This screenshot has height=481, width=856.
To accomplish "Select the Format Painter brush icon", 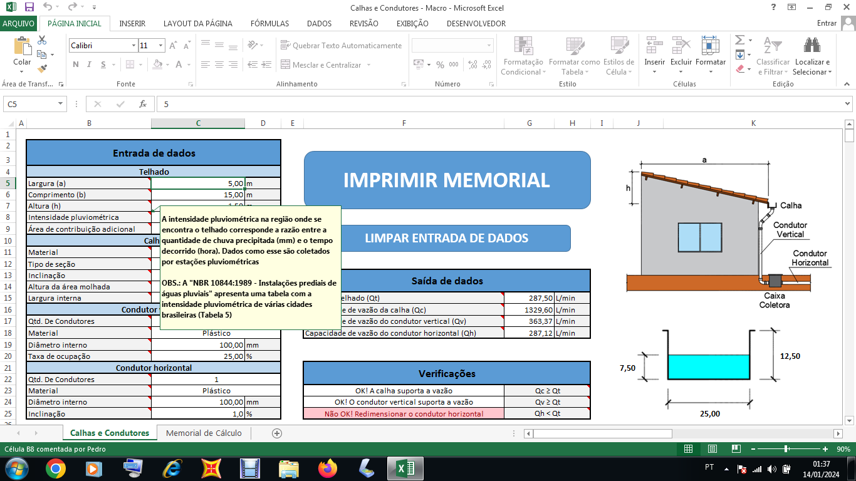I will (x=42, y=69).
